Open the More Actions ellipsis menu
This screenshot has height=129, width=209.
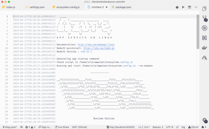[x=196, y=7]
